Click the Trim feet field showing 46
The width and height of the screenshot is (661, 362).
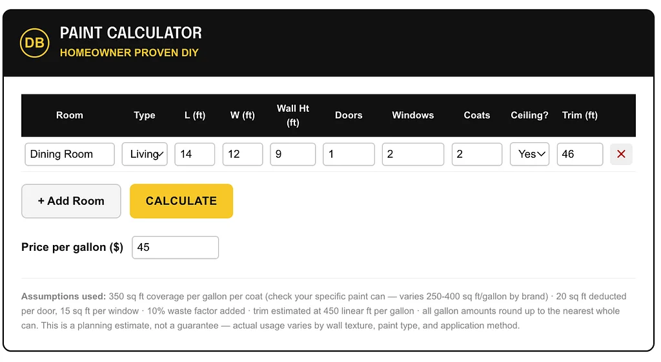pos(580,154)
